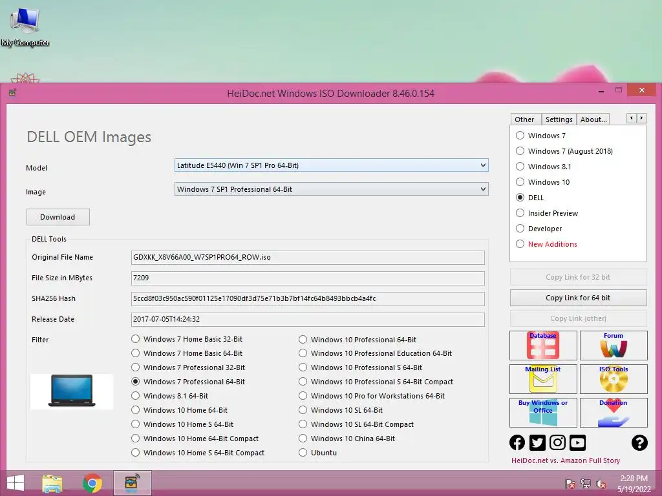This screenshot has height=496, width=662.
Task: Click the tab scroll right arrow
Action: [641, 118]
